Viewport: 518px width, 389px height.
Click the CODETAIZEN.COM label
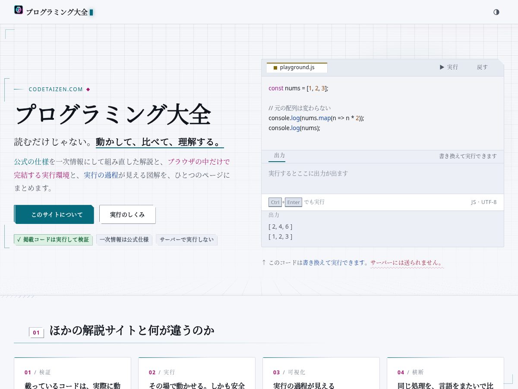tap(56, 89)
